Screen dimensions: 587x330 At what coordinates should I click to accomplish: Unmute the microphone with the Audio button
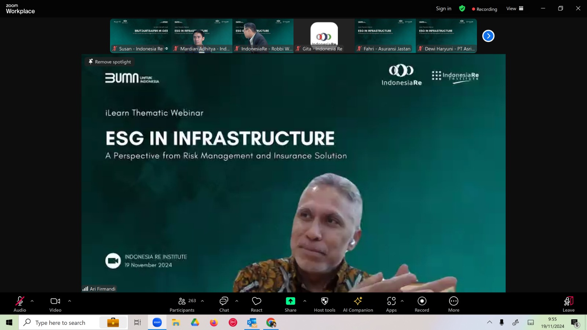click(x=20, y=304)
